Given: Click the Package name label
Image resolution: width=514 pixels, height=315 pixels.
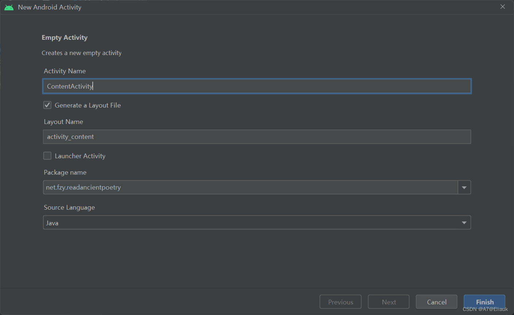Looking at the screenshot, I should [65, 172].
